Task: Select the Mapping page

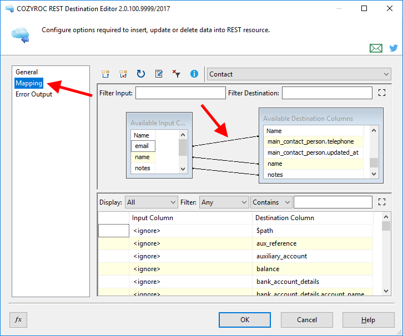Action: point(29,83)
